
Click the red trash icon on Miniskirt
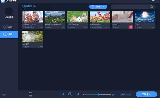pyautogui.click(x=131, y=27)
